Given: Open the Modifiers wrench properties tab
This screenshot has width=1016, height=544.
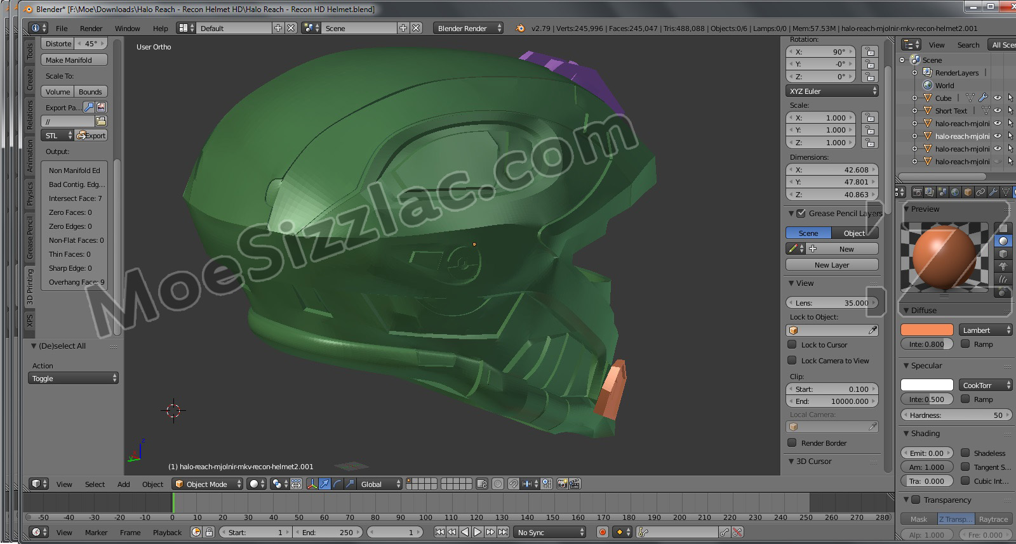Looking at the screenshot, I should [x=993, y=191].
